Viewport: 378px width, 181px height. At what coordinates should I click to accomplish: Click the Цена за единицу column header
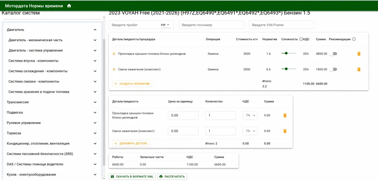tap(180, 102)
